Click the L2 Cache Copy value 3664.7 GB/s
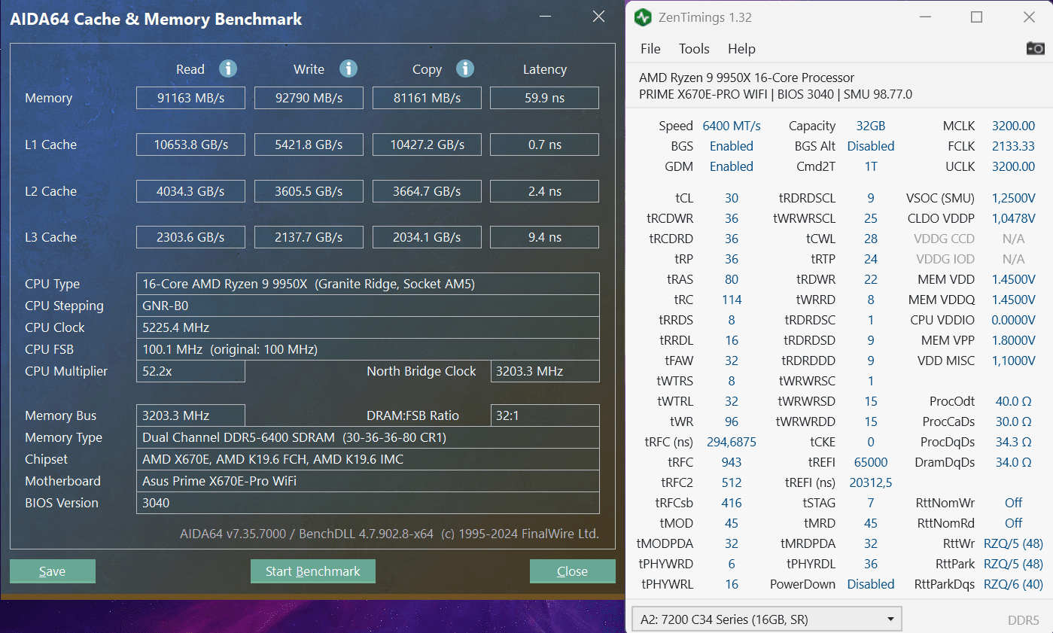 [427, 191]
